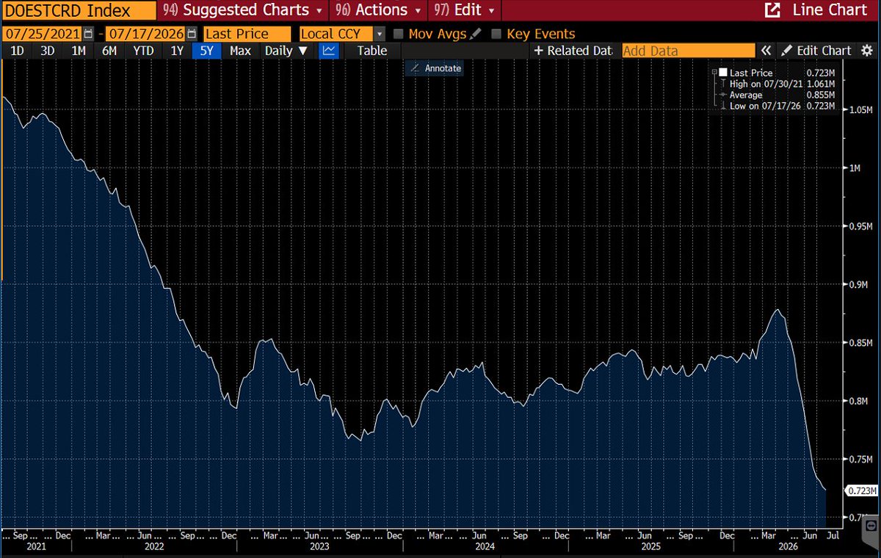The width and height of the screenshot is (881, 558).
Task: Select the 6M time range
Action: [109, 51]
